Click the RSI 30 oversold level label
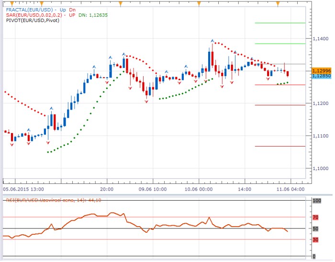This screenshot has width=335, height=262. coord(316,239)
